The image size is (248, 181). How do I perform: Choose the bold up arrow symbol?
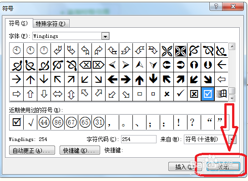(139, 79)
